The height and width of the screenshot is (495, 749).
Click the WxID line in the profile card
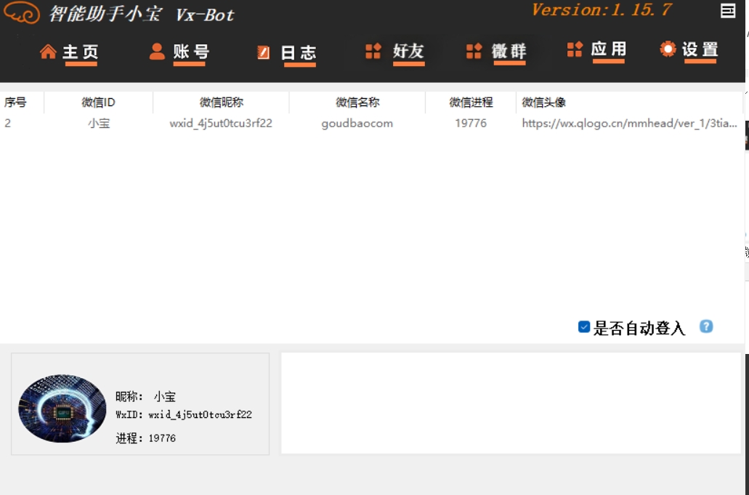184,415
